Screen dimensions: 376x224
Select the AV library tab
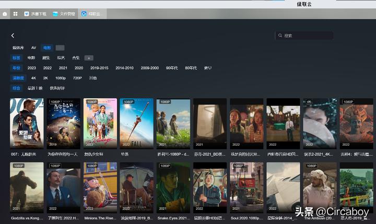[x=33, y=48]
